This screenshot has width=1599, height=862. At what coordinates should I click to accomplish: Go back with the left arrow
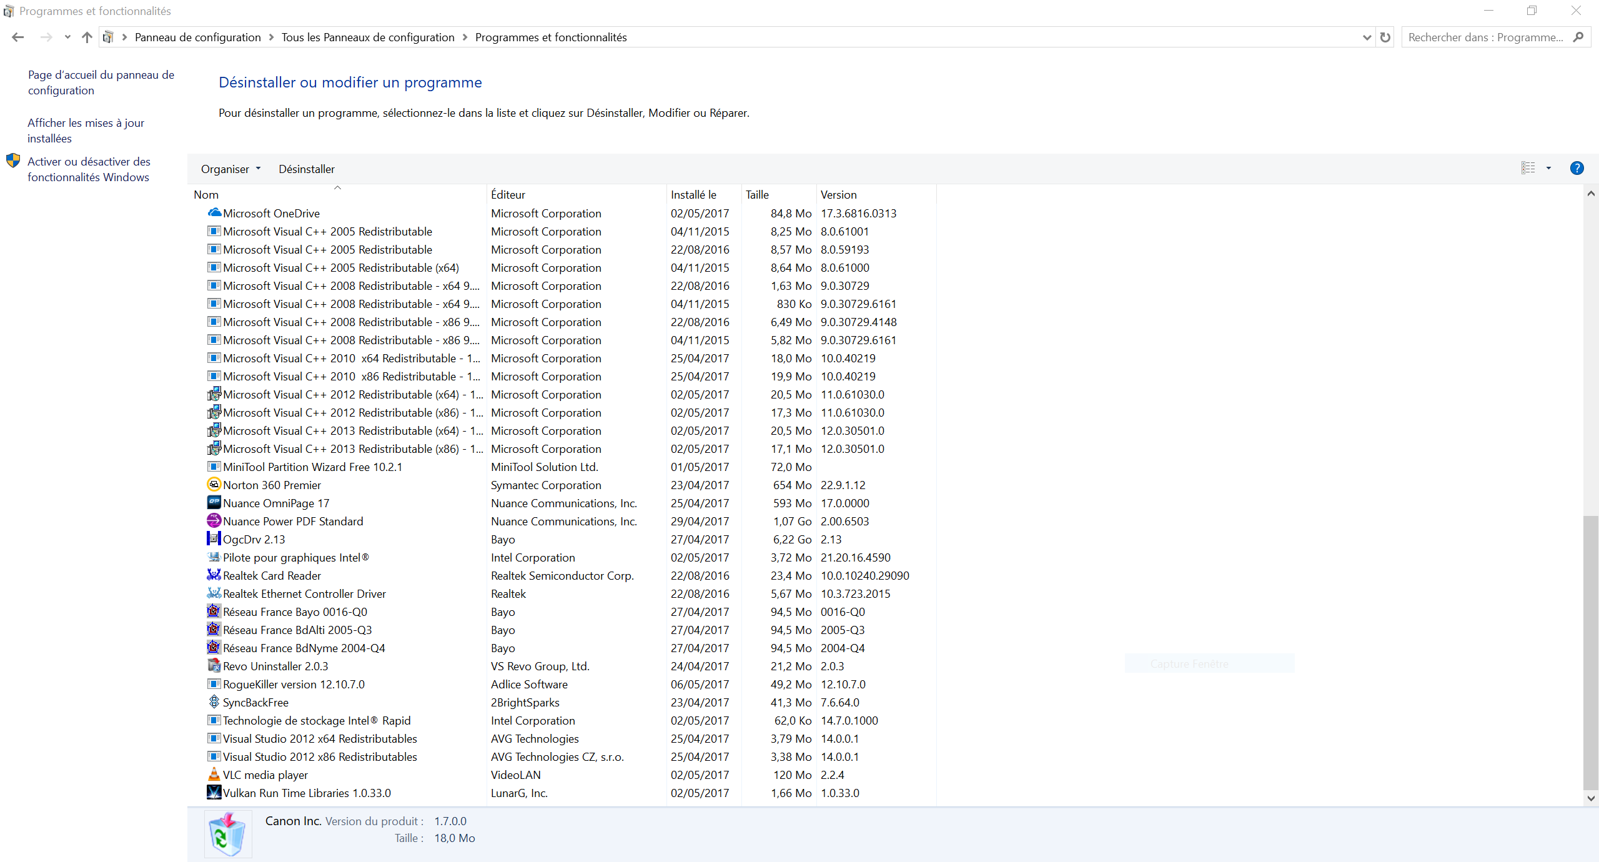[18, 37]
